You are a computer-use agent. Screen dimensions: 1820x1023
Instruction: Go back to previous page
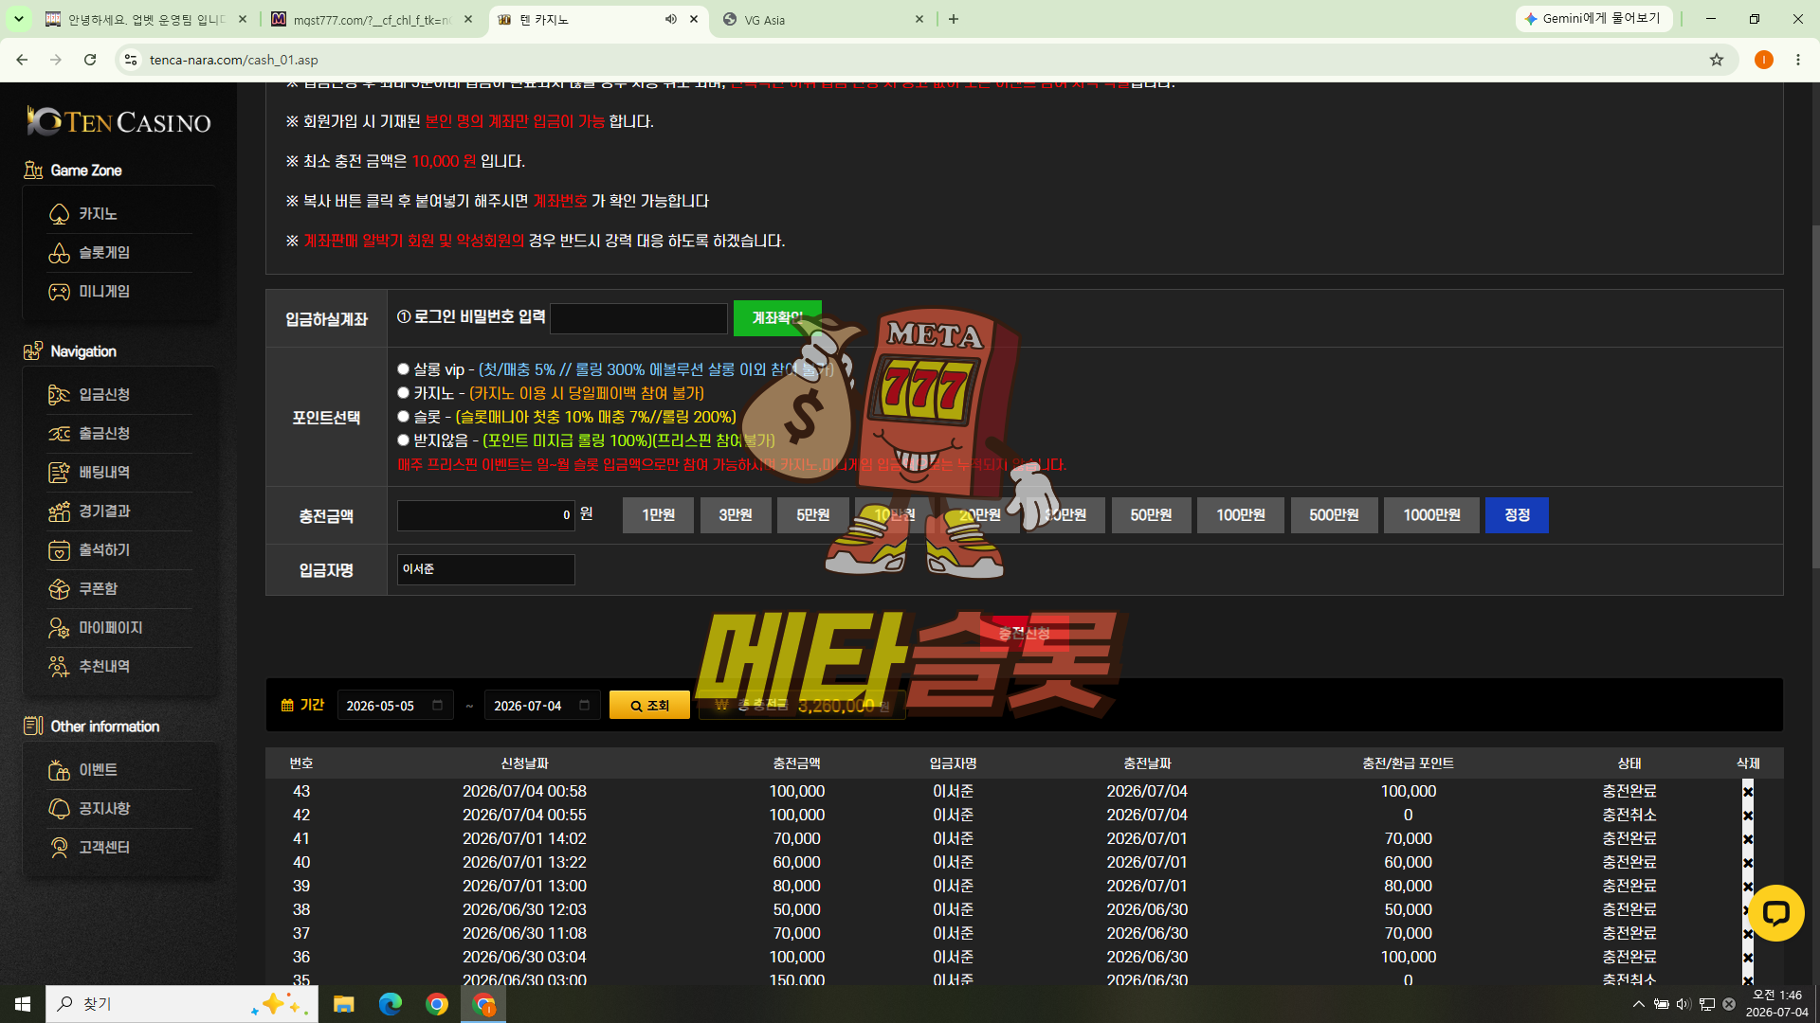coord(22,60)
